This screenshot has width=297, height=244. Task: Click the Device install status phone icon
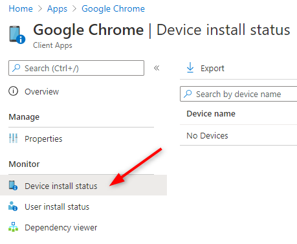pos(13,186)
